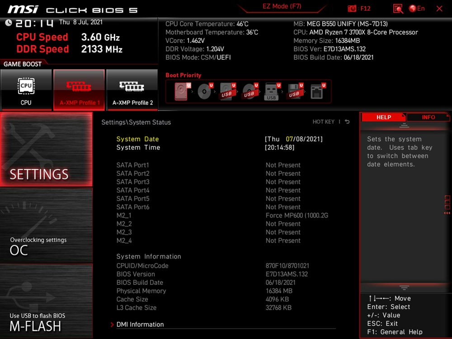Click the GAME BOOST label
Viewport: 452px width, 339px height.
click(x=23, y=64)
